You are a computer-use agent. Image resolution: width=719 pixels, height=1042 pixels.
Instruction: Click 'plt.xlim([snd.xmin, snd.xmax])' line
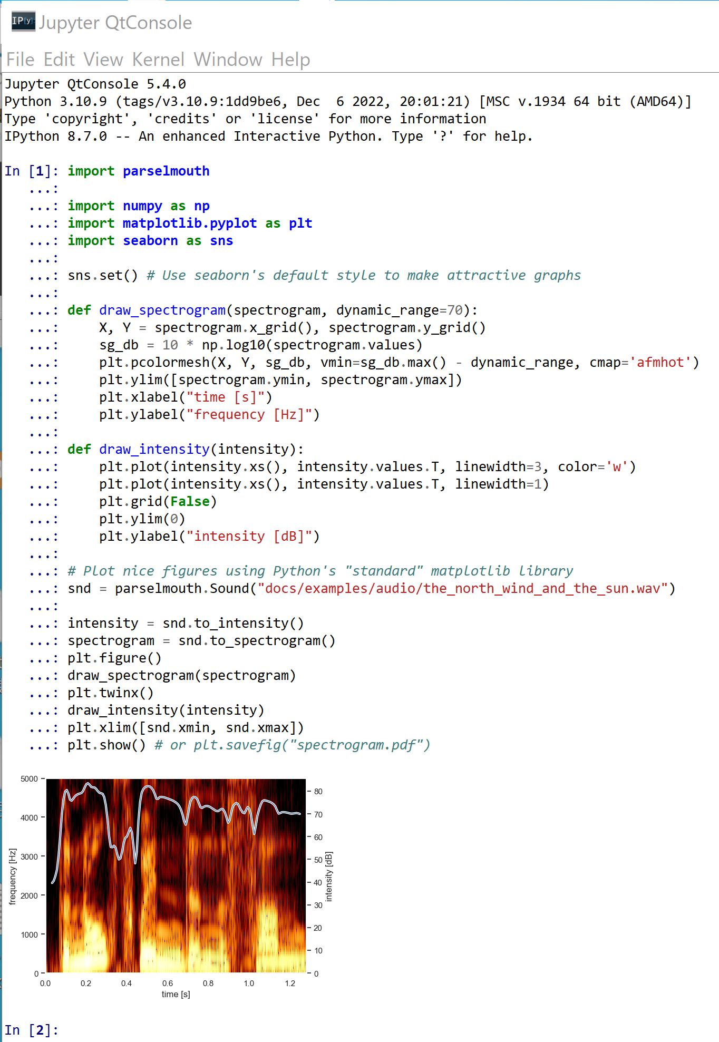pos(186,728)
